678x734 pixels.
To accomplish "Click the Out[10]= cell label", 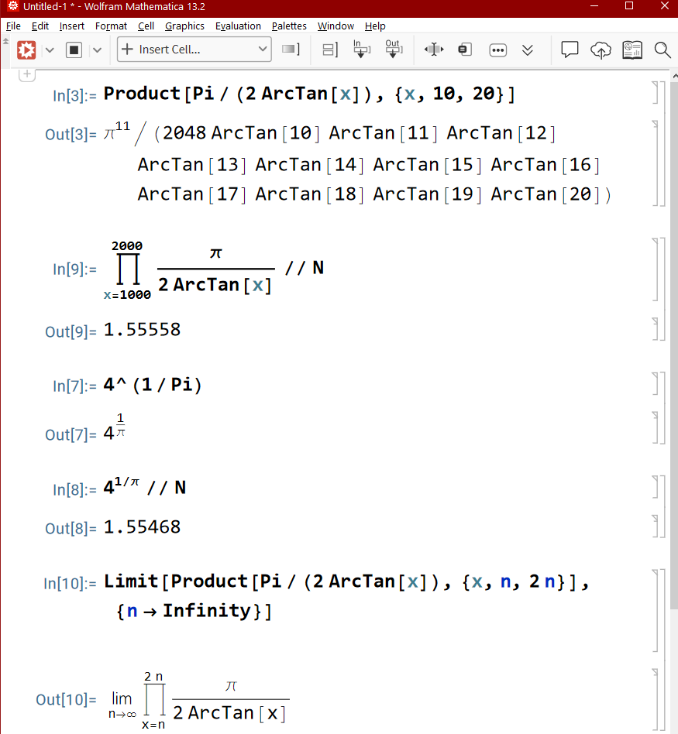I will click(x=66, y=700).
